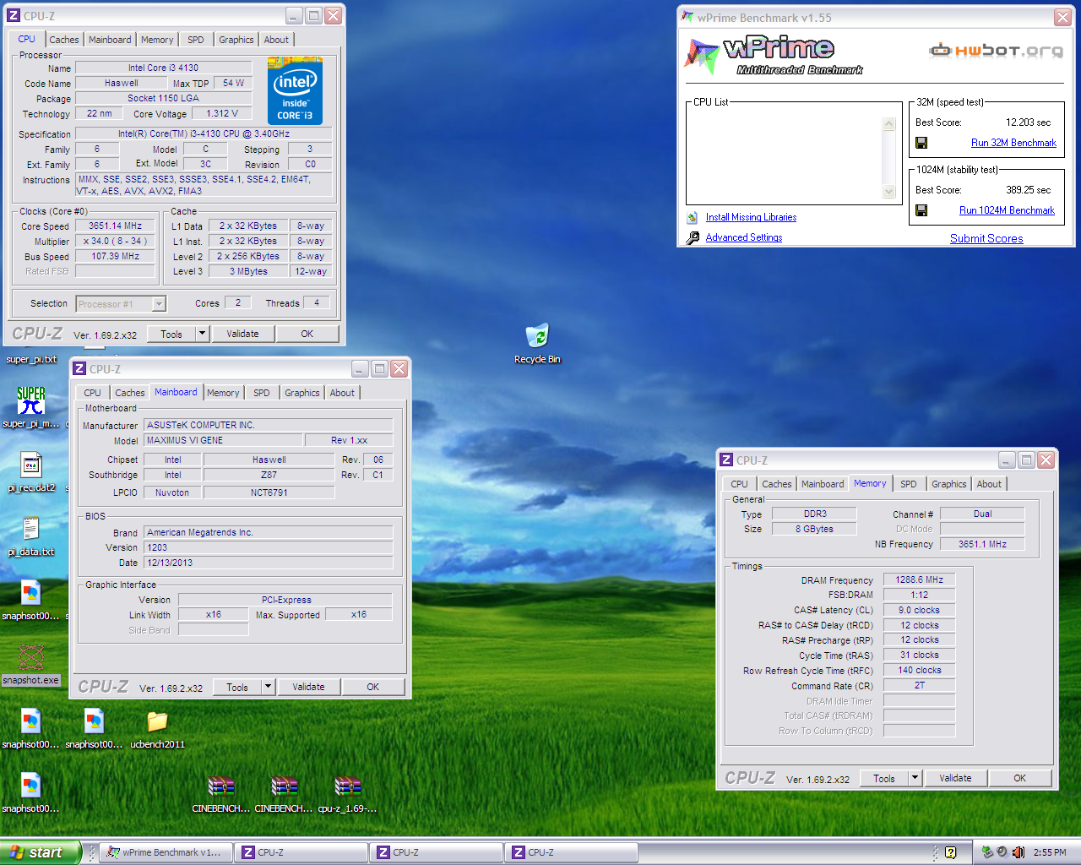The height and width of the screenshot is (865, 1081).
Task: Click the wPrime Multithreaded Benchmark logo
Action: [x=774, y=56]
